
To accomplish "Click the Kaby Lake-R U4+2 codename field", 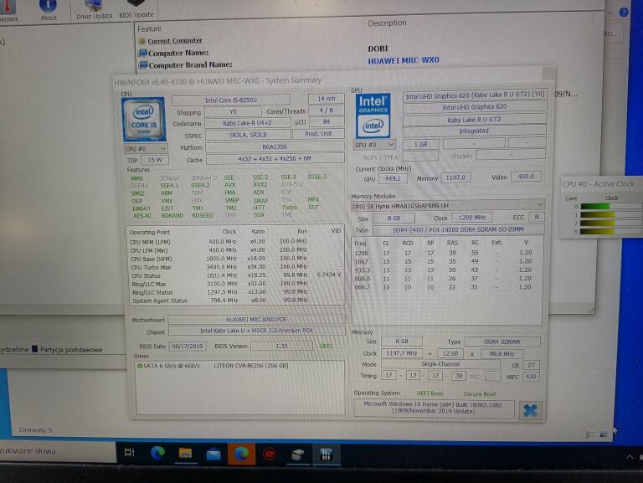I will (247, 123).
